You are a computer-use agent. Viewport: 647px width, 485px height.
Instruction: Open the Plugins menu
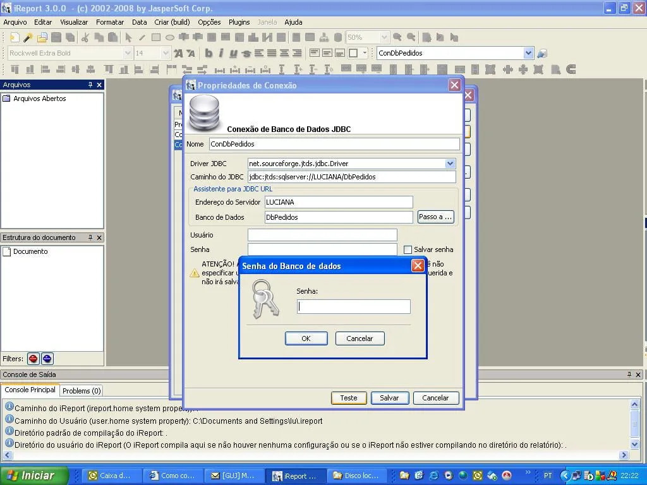pos(239,22)
